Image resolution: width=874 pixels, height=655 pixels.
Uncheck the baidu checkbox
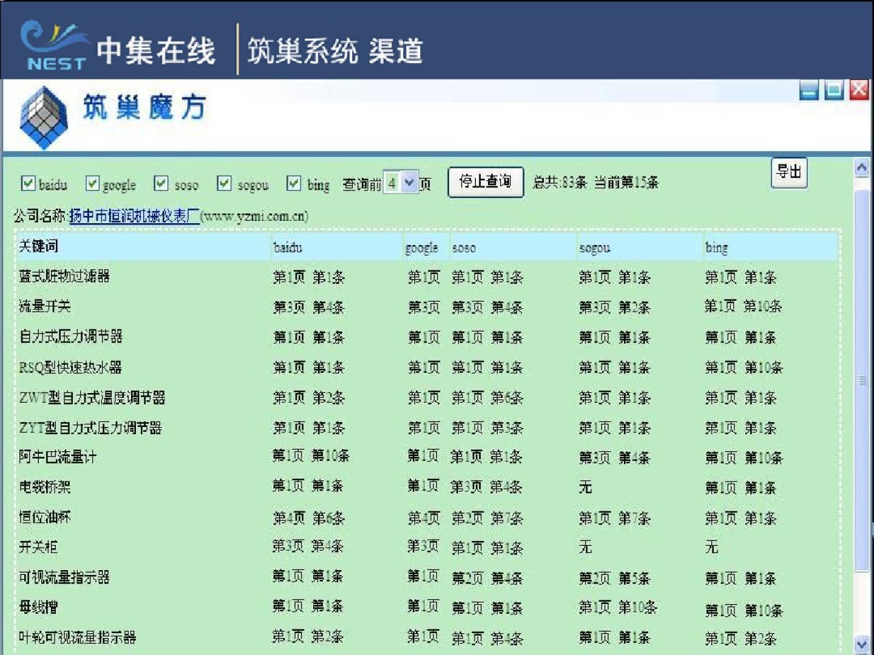pos(28,183)
